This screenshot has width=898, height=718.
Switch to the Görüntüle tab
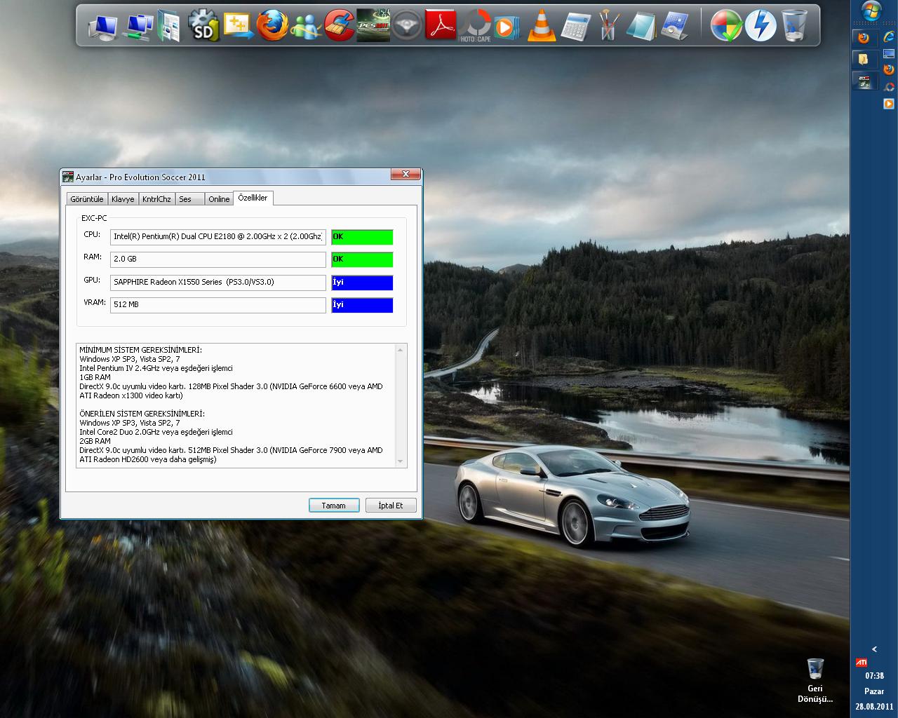point(87,199)
